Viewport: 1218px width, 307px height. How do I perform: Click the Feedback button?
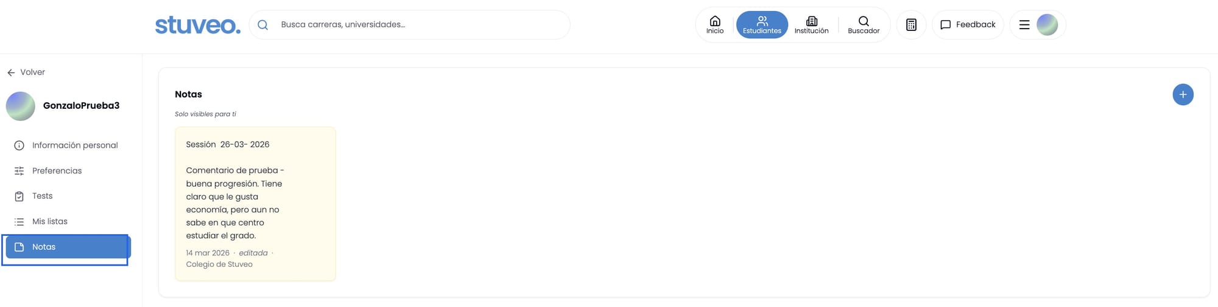[x=968, y=25]
